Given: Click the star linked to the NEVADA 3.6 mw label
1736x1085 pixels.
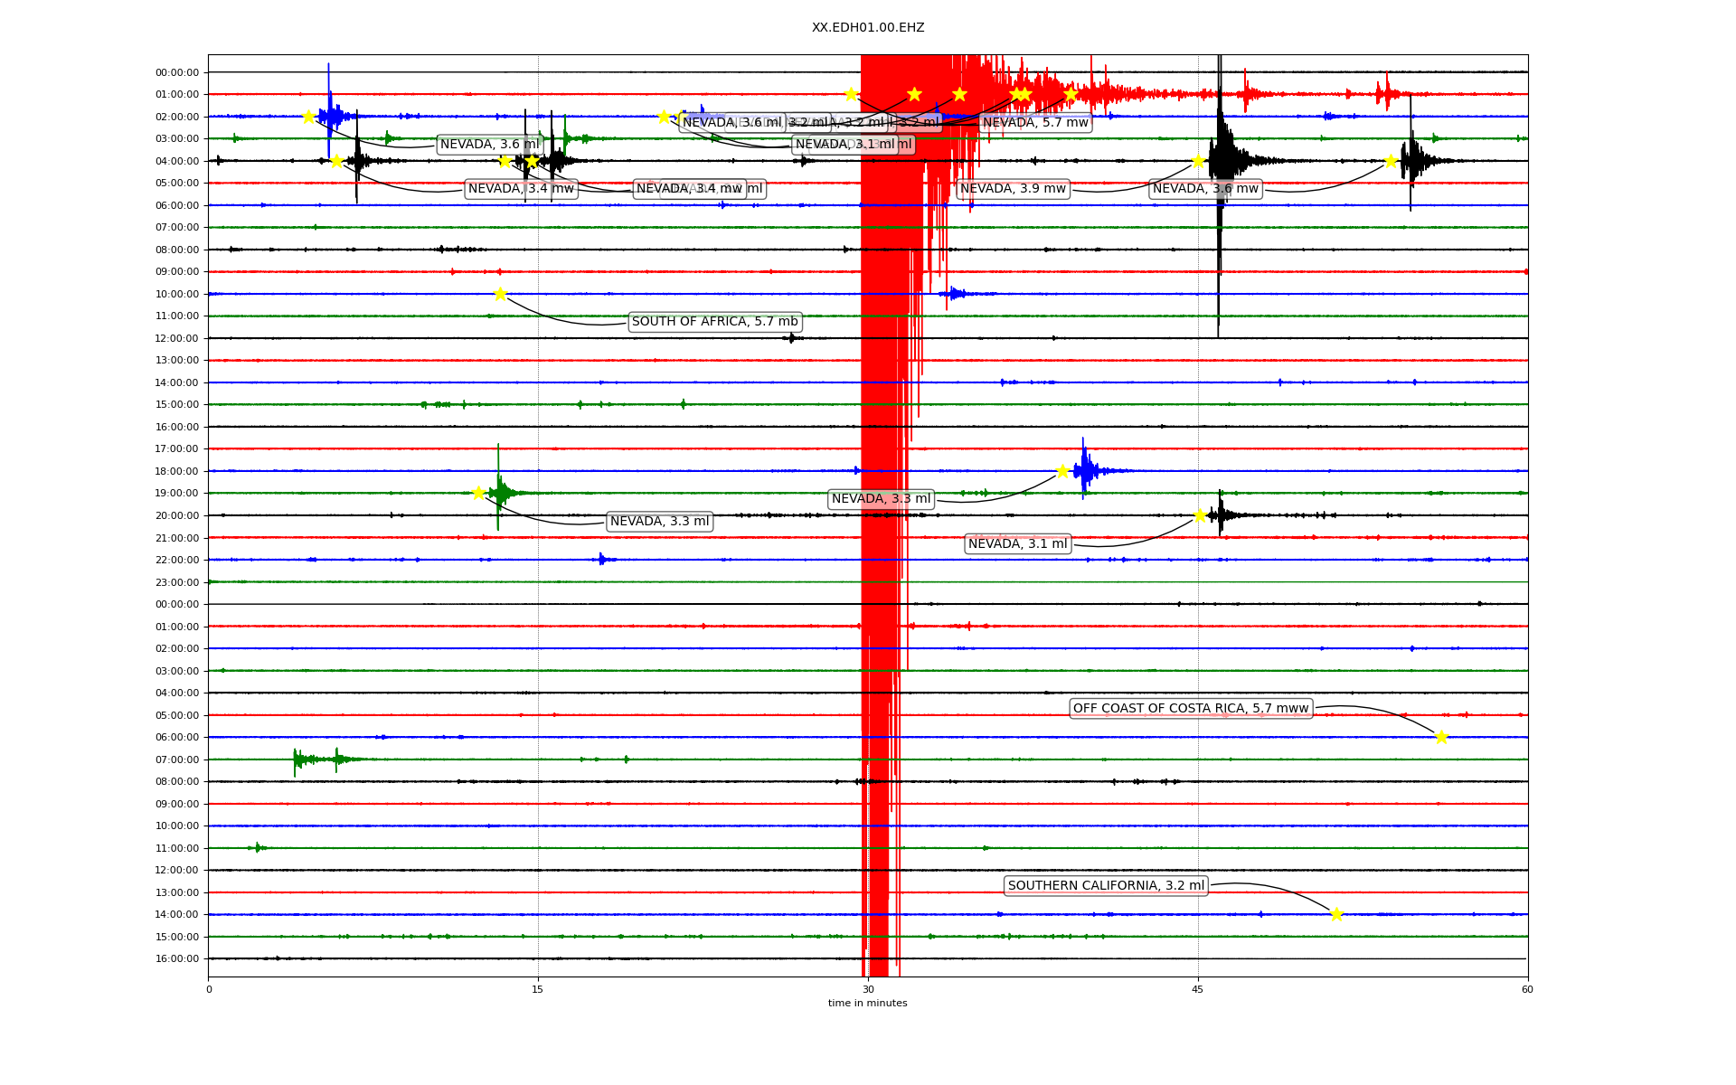Looking at the screenshot, I should tap(1391, 161).
